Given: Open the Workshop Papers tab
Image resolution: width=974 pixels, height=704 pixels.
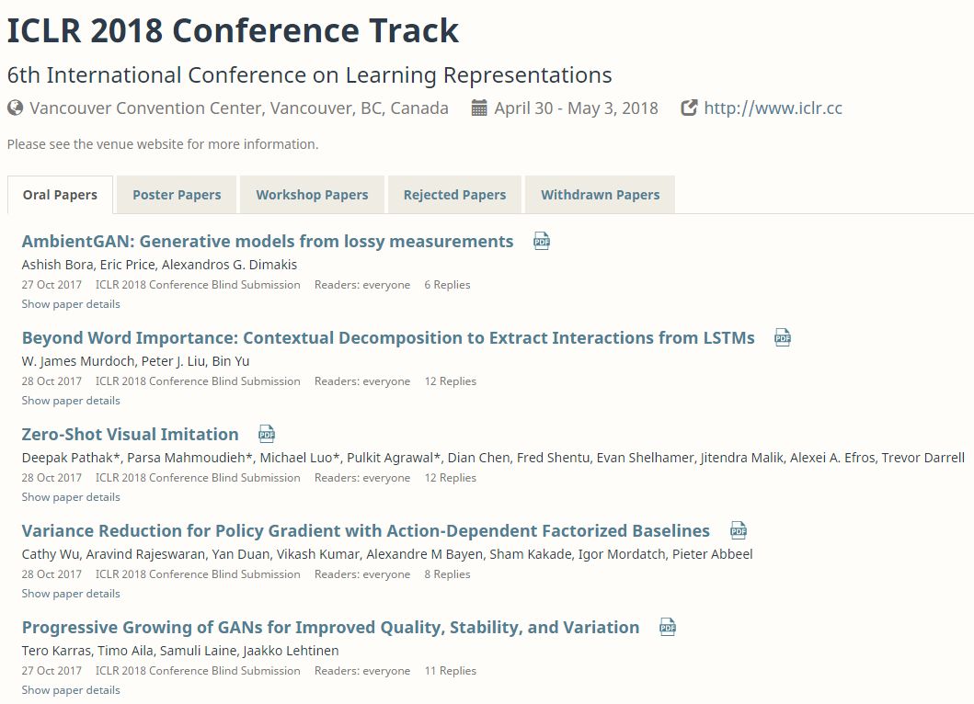Looking at the screenshot, I should point(312,195).
